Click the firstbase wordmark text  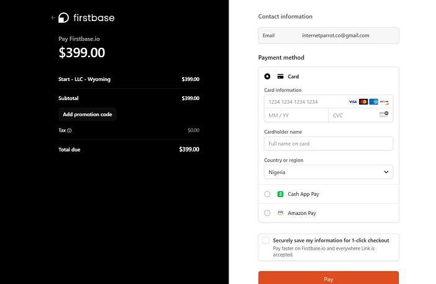[x=94, y=18]
